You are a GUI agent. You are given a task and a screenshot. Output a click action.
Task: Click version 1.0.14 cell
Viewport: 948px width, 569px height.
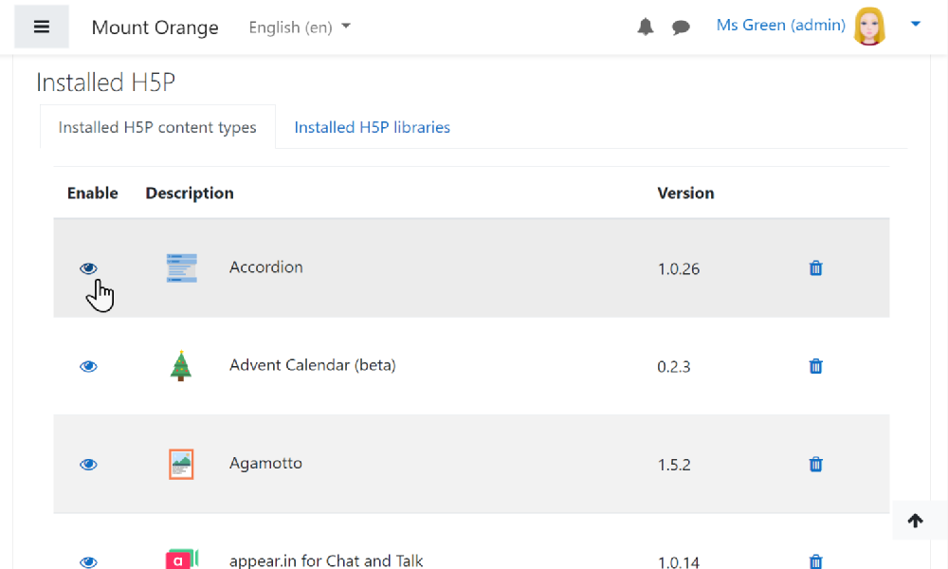(679, 562)
